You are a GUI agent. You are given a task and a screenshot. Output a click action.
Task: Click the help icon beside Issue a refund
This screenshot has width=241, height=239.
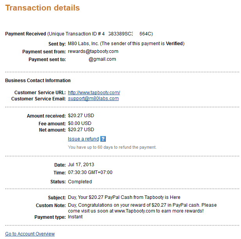(103, 139)
